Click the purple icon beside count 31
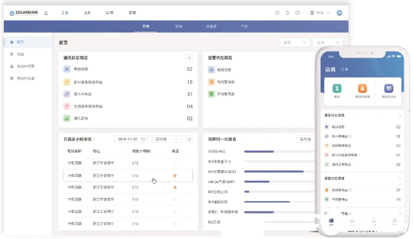Image resolution: width=413 pixels, height=239 pixels. click(67, 94)
